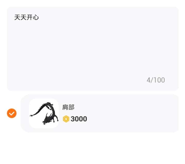Click the 3000 coin price

click(79, 119)
